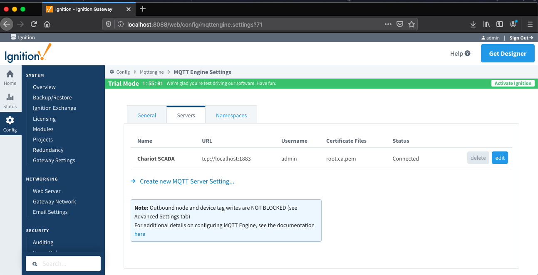The height and width of the screenshot is (275, 538).
Task: Switch to the General tab
Action: [146, 115]
